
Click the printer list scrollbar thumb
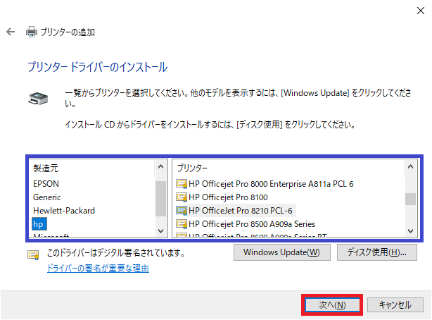coord(410,199)
